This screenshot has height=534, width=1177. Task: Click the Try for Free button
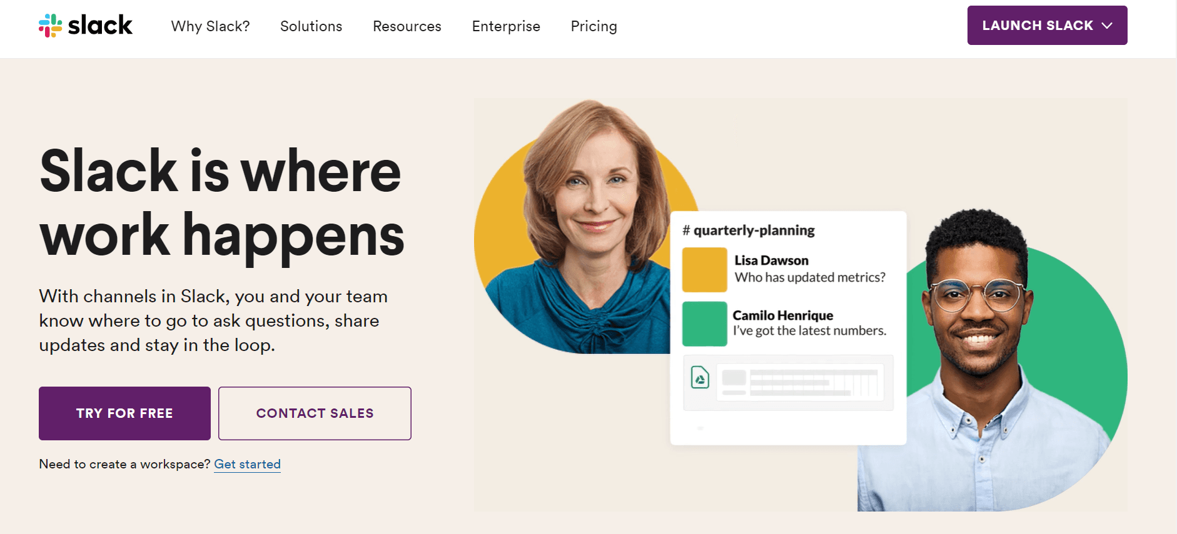pos(124,413)
